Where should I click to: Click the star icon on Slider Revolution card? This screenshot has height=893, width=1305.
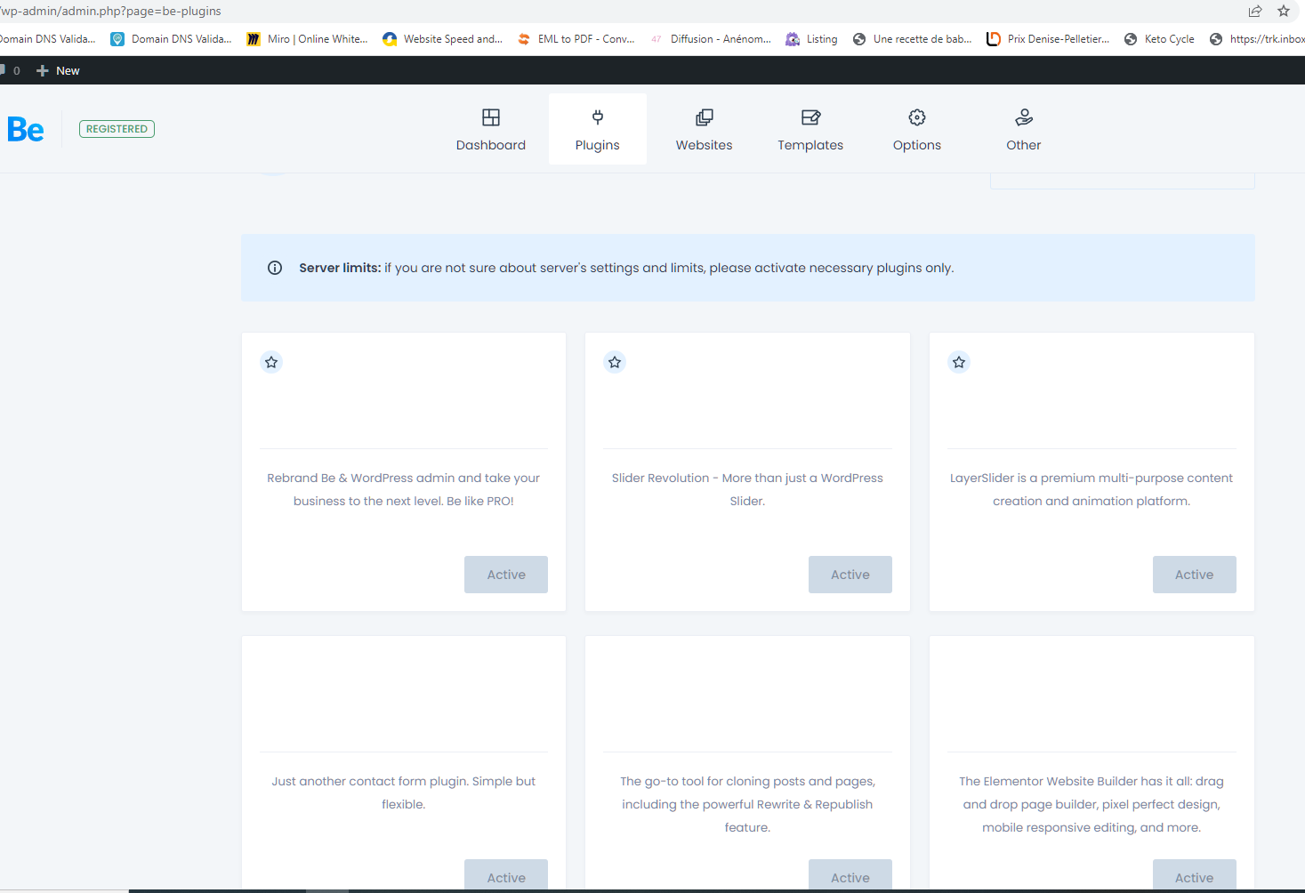[615, 362]
